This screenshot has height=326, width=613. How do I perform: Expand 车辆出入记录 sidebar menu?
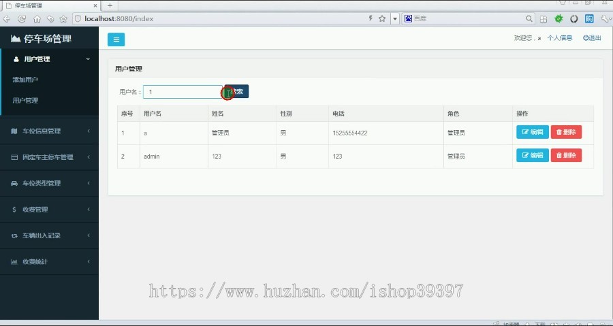50,235
